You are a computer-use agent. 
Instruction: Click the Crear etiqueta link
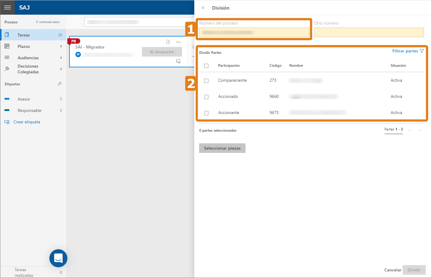(x=27, y=122)
